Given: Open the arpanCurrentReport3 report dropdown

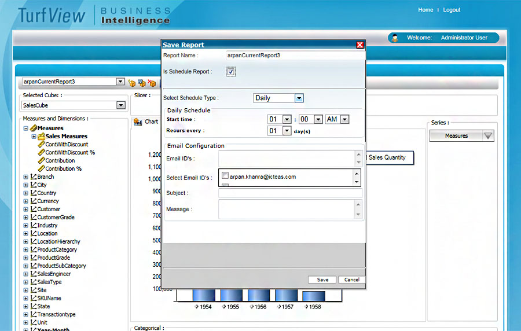Looking at the screenshot, I should [120, 82].
